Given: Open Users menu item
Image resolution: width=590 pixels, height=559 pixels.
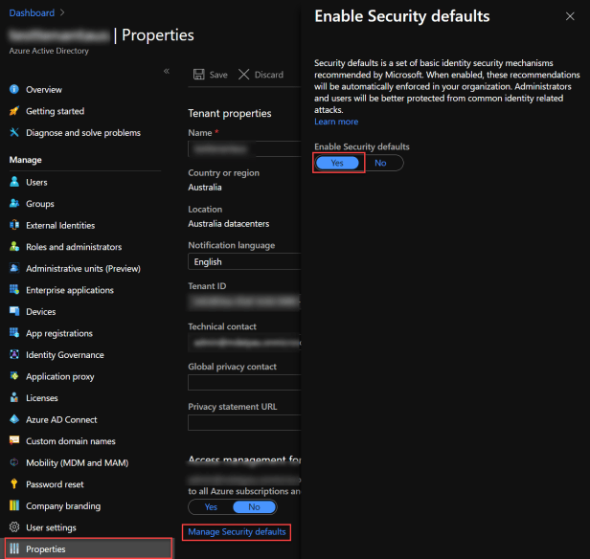Looking at the screenshot, I should tap(36, 182).
